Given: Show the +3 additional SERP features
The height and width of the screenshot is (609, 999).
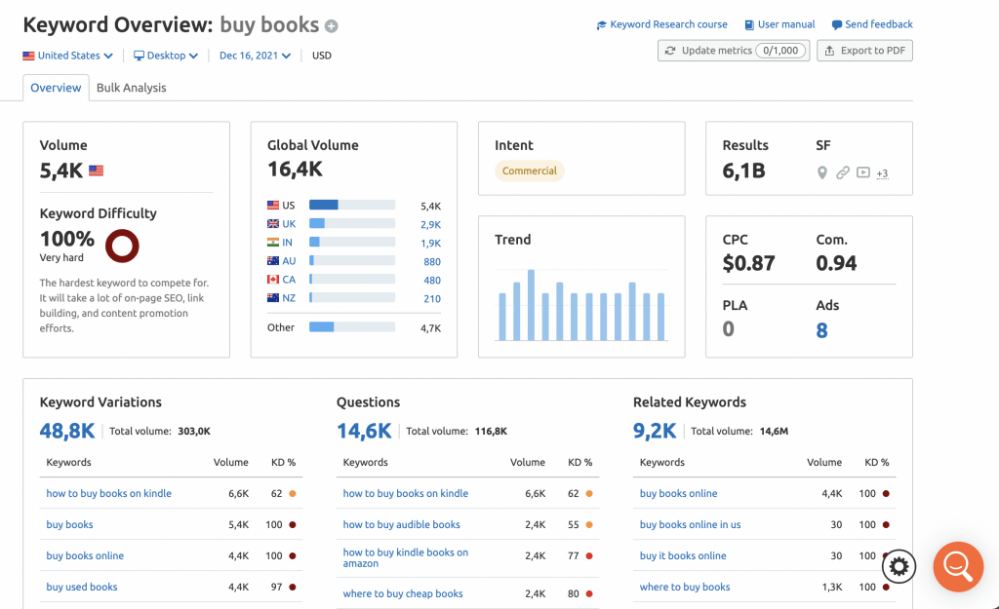Looking at the screenshot, I should pyautogui.click(x=882, y=174).
